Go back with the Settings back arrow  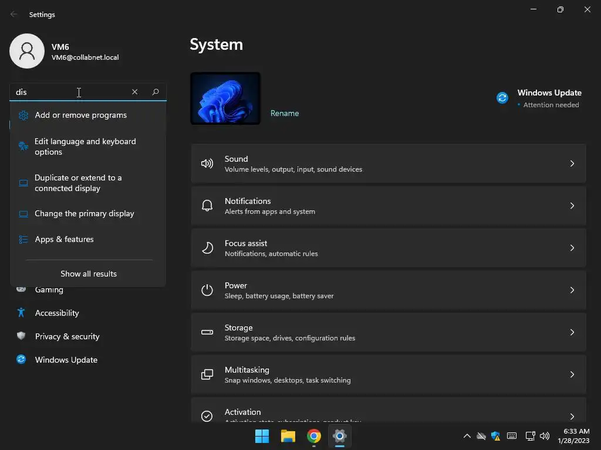14,14
